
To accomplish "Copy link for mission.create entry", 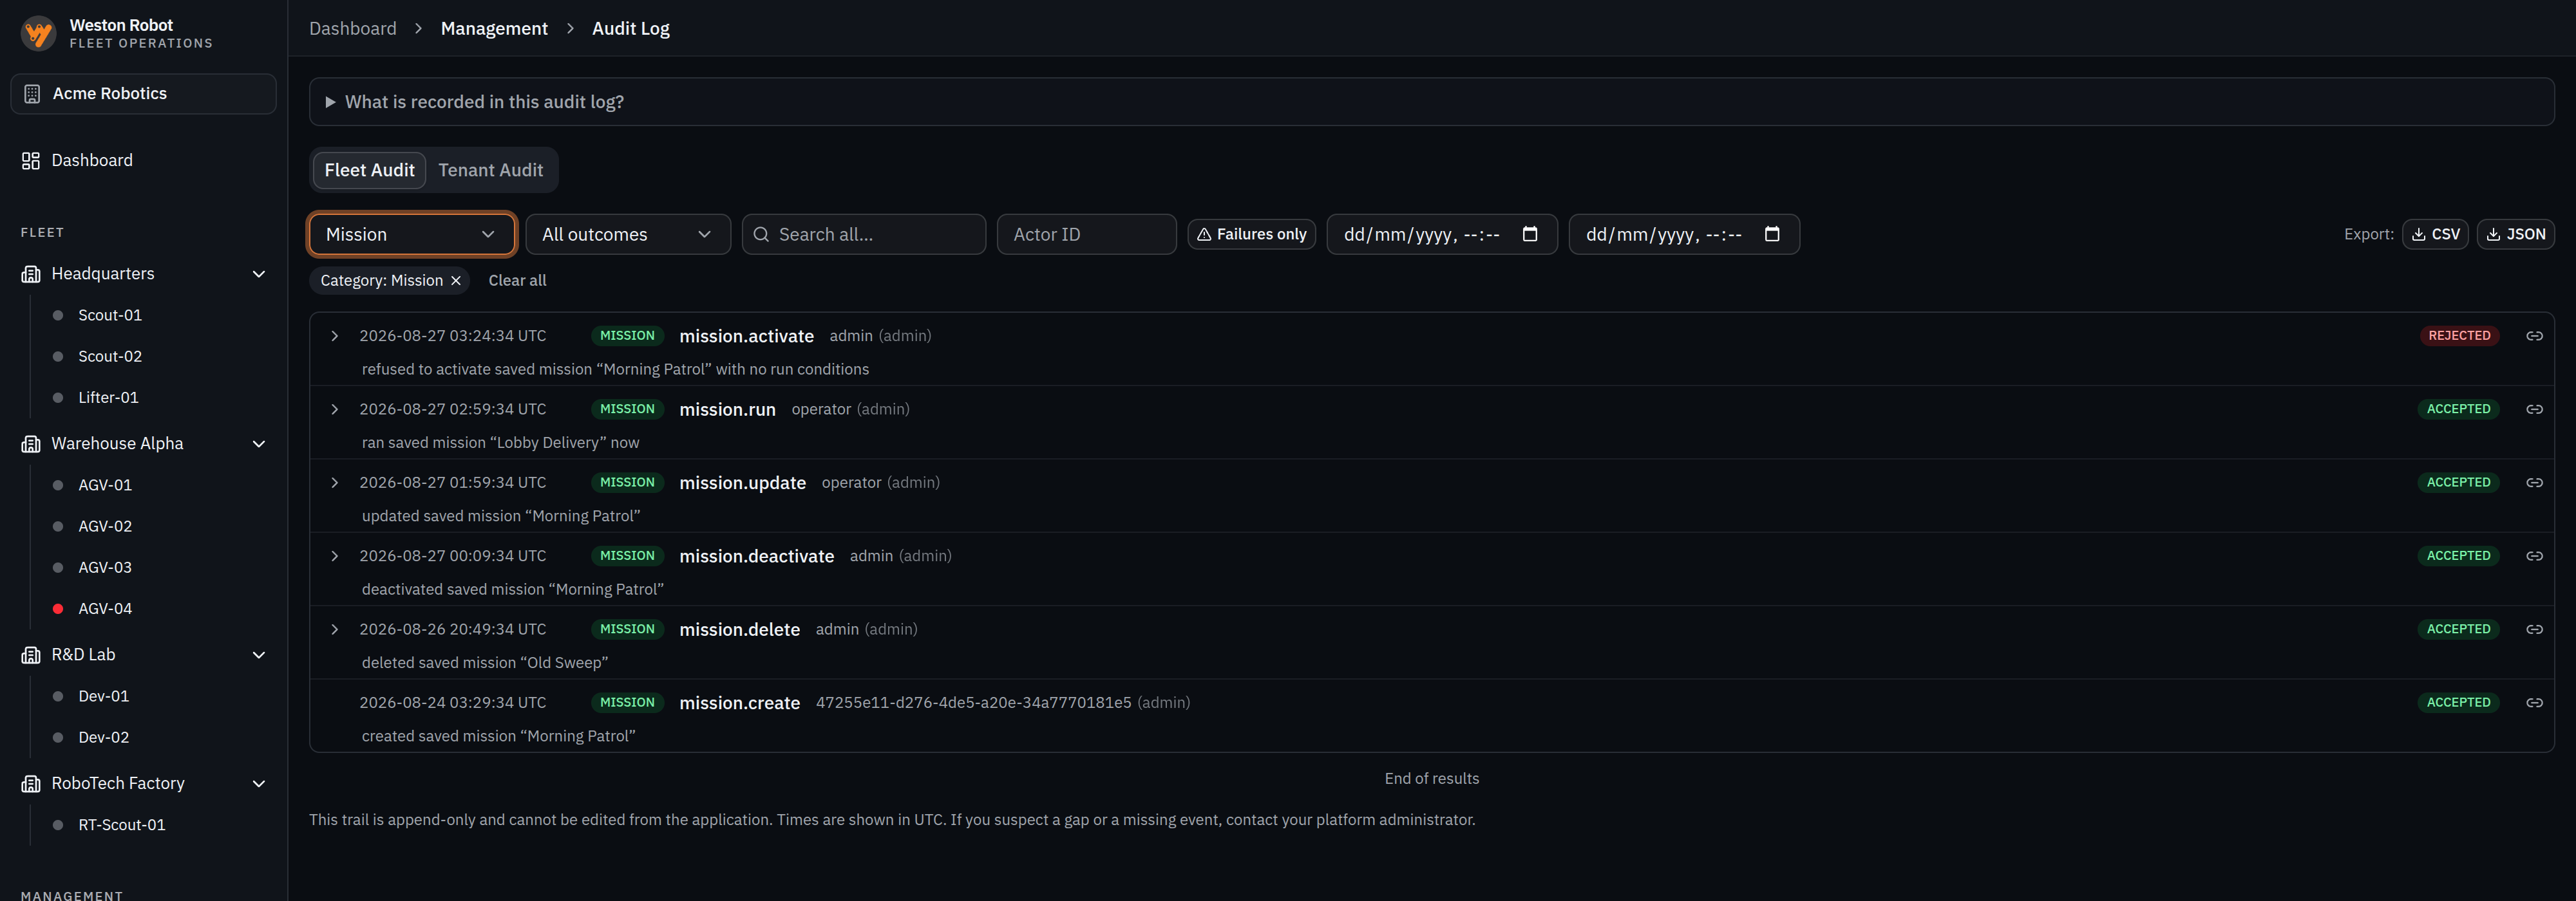I will (x=2534, y=703).
